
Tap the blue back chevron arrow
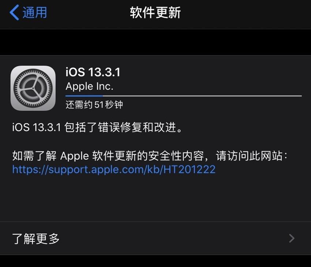pos(14,12)
